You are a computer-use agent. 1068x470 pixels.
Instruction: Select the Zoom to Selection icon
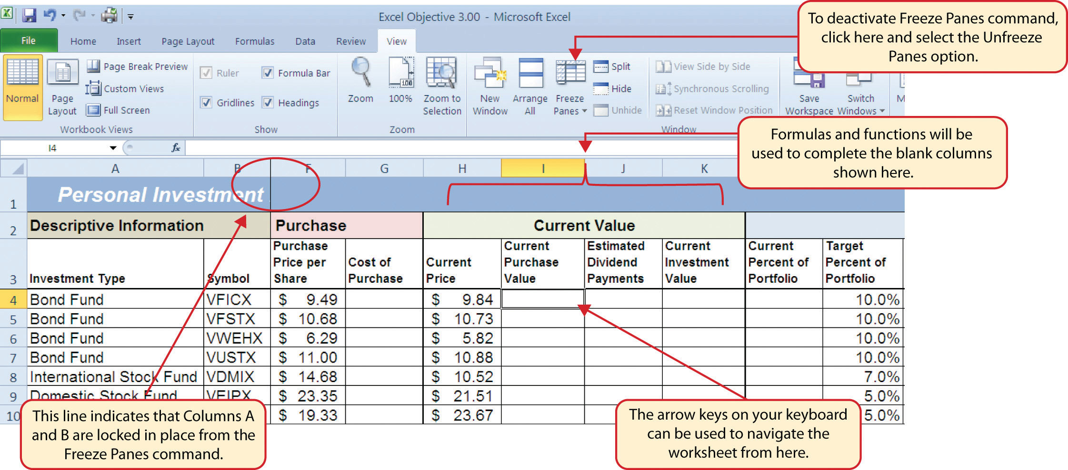click(x=441, y=74)
